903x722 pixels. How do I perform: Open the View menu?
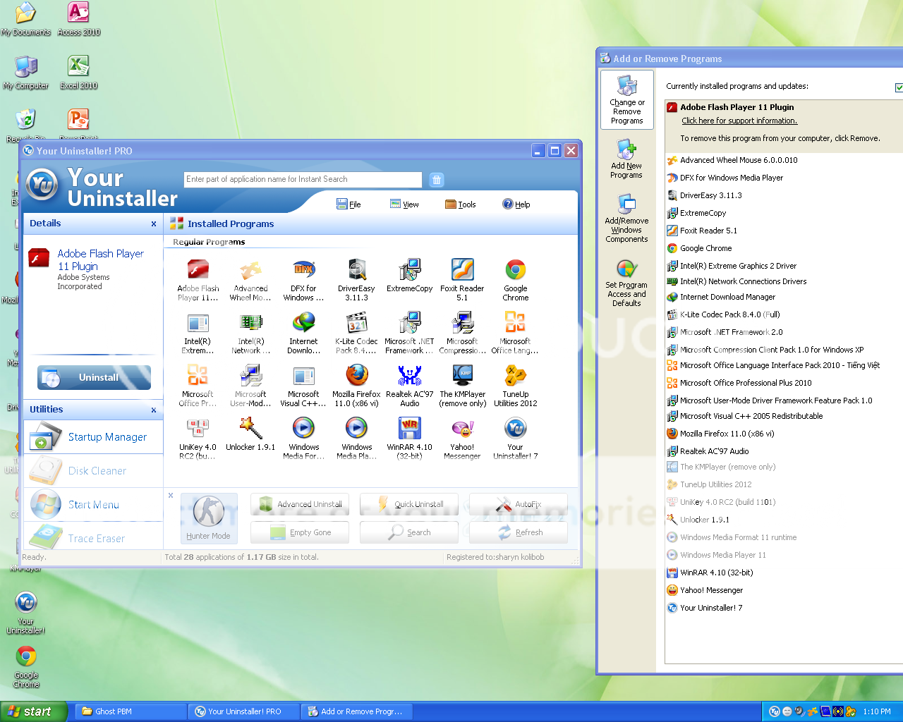pos(404,204)
